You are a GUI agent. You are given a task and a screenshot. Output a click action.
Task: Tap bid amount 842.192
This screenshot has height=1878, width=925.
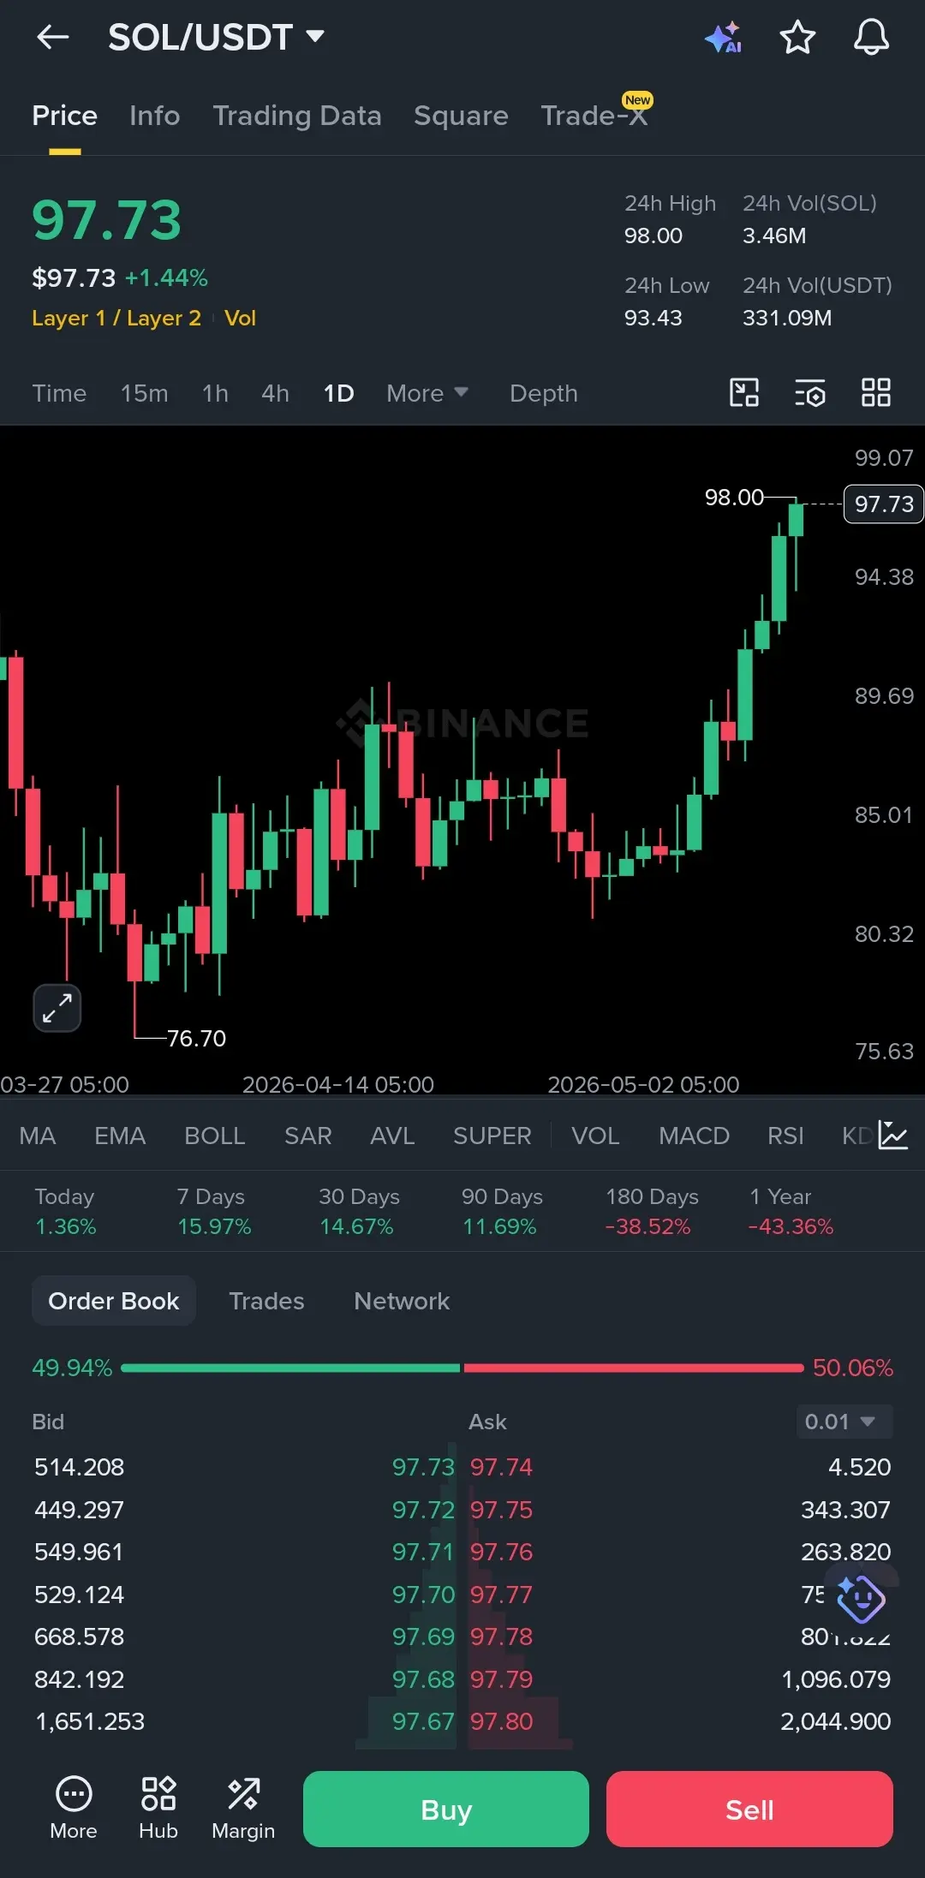tap(79, 1679)
